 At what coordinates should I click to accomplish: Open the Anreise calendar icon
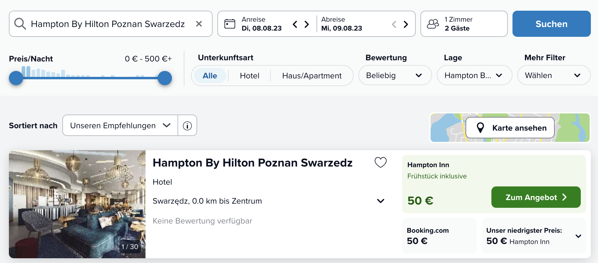pyautogui.click(x=230, y=24)
